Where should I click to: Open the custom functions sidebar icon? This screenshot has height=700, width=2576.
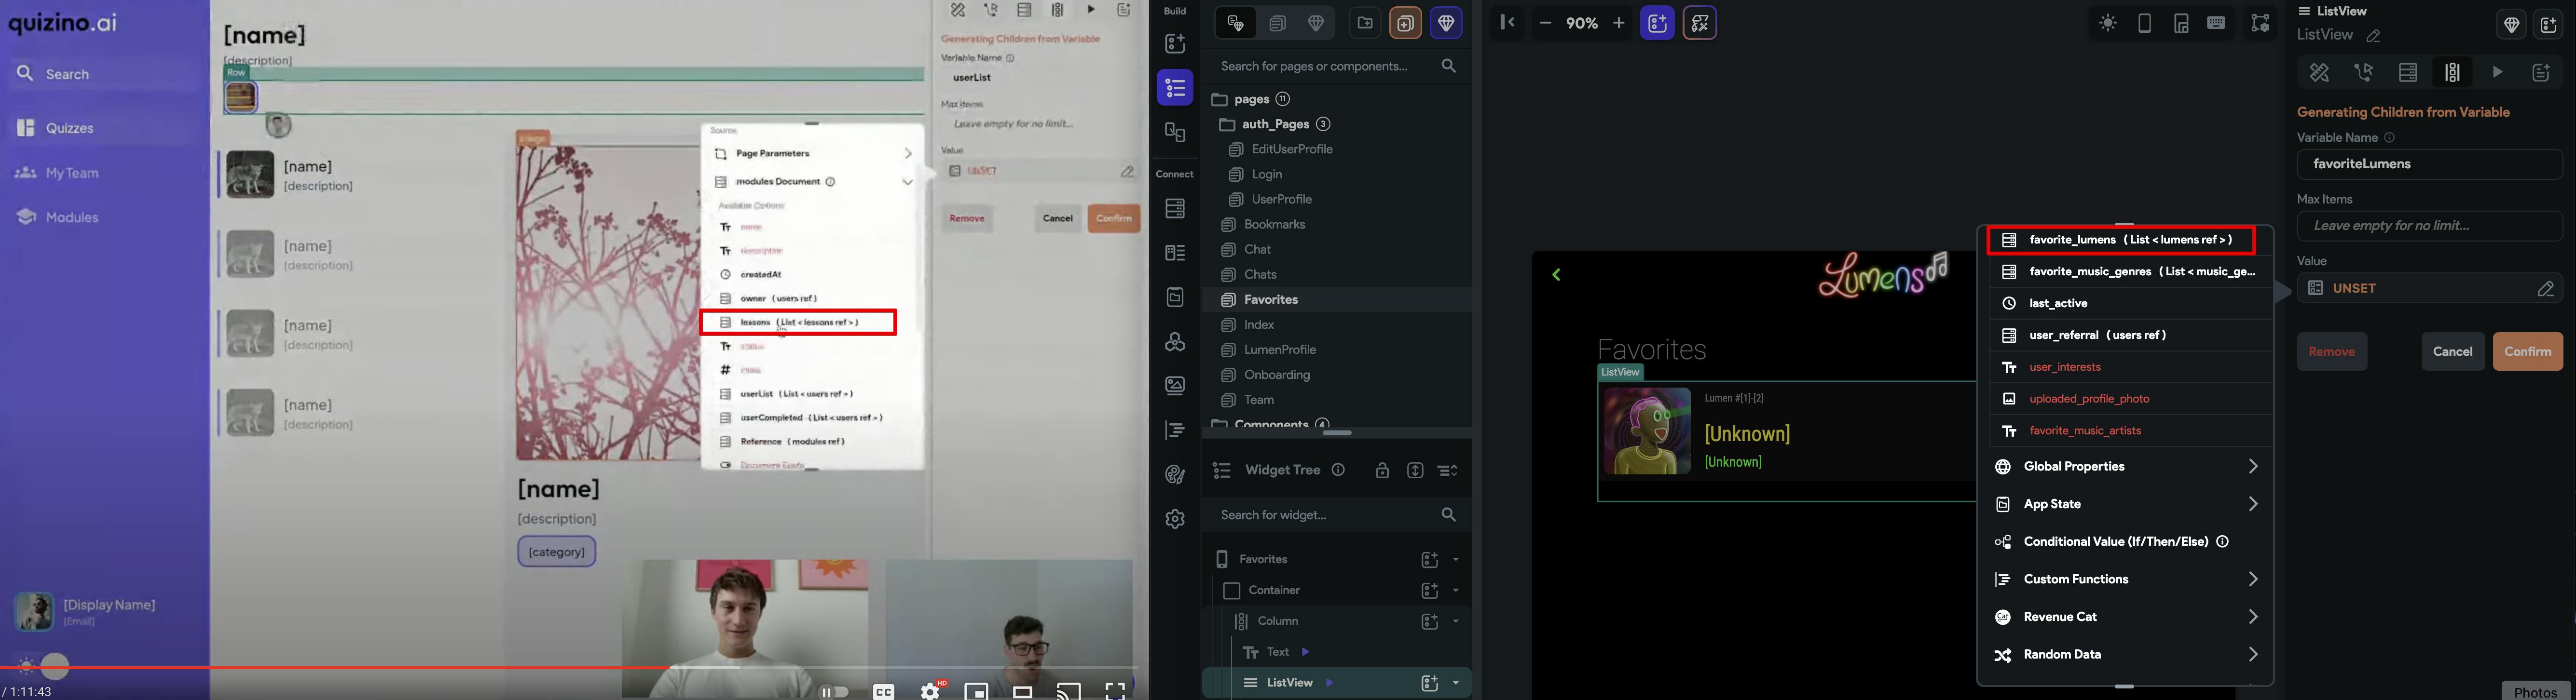(1175, 431)
